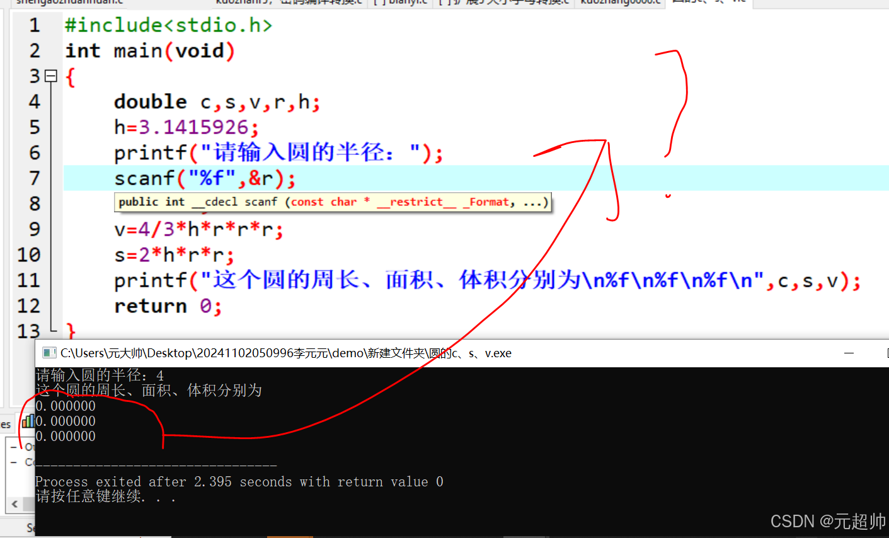Screen dimensions: 889x538
Task: Click the 'int main(void)' code line
Action: 150,50
